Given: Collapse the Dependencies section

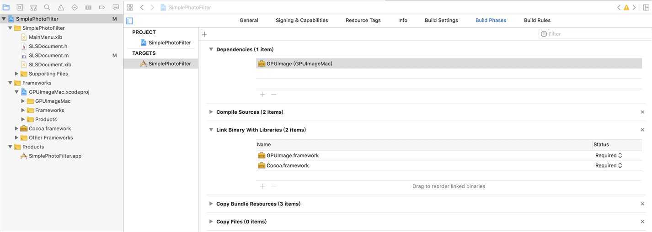Looking at the screenshot, I should pos(211,49).
